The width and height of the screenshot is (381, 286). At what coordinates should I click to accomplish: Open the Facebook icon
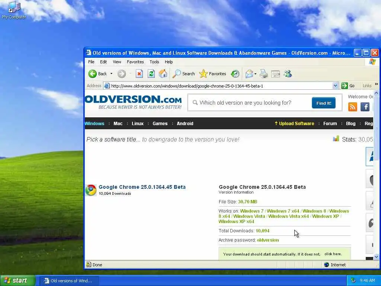365,107
